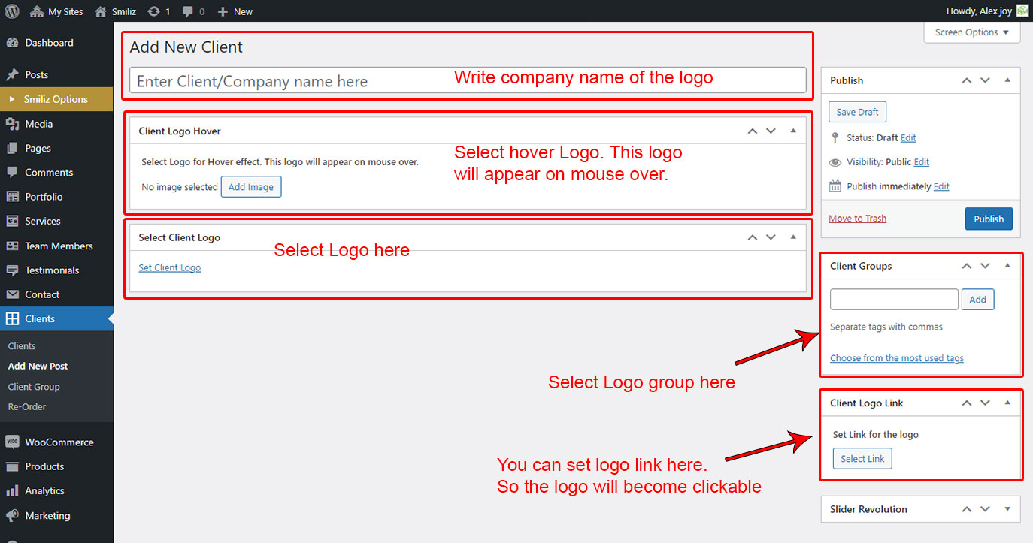Viewport: 1033px width, 543px height.
Task: Go to WooCommerce in sidebar
Action: click(59, 442)
